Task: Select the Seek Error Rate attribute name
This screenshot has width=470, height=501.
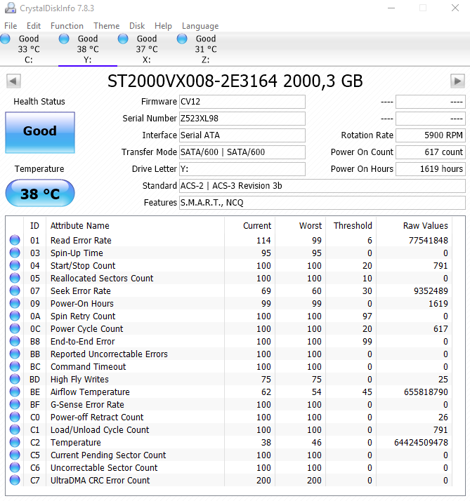Action: (81, 290)
